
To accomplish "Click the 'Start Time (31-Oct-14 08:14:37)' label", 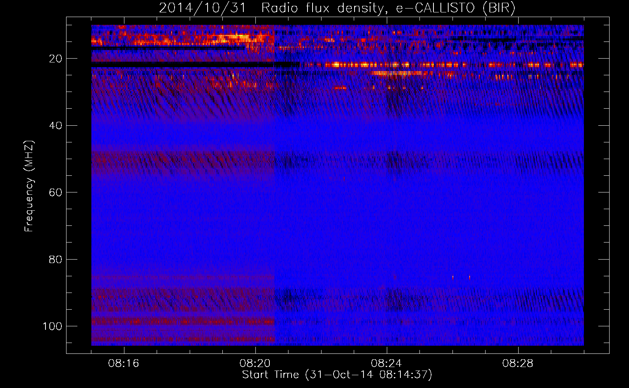I will [337, 375].
